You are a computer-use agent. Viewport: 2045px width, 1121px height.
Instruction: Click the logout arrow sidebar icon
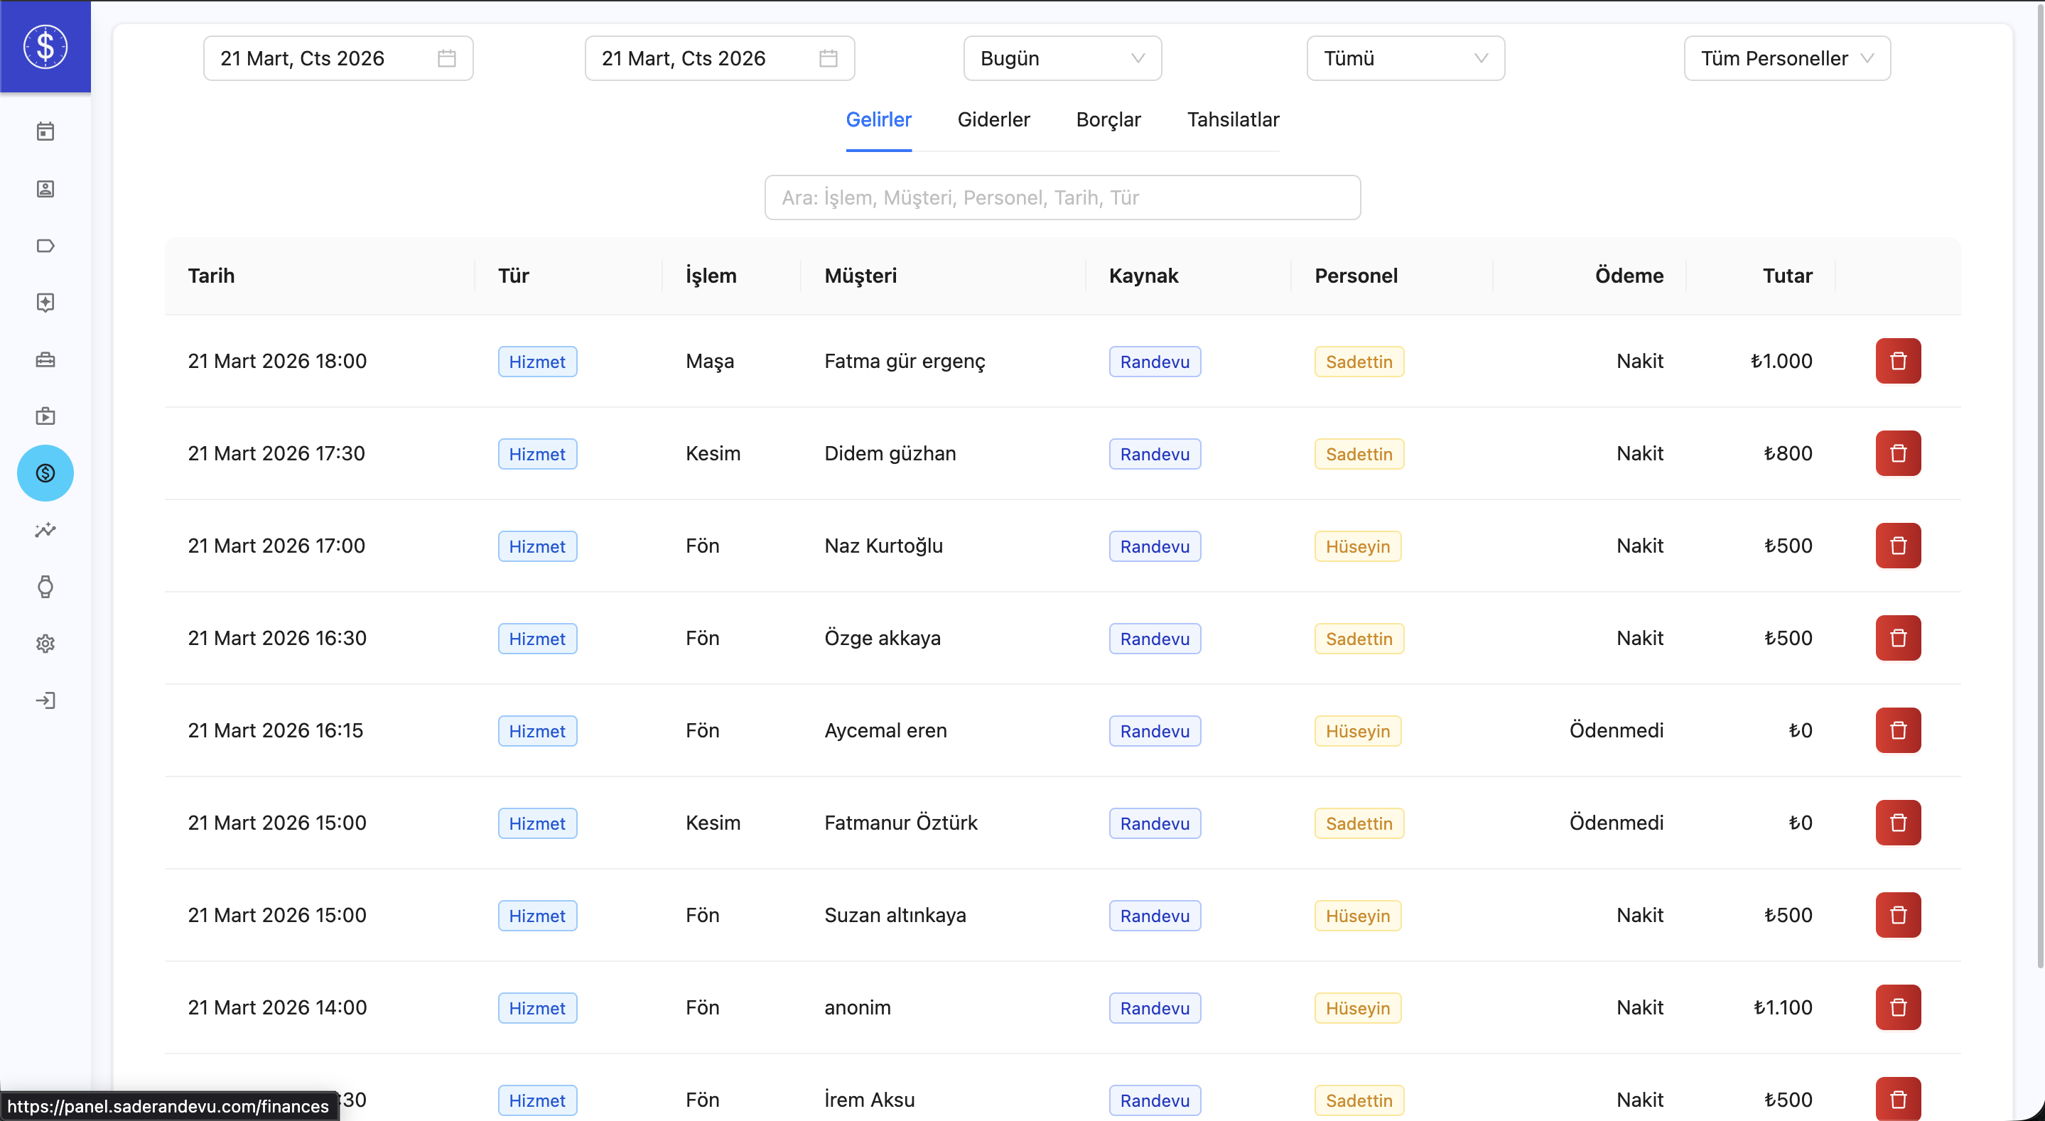(45, 700)
